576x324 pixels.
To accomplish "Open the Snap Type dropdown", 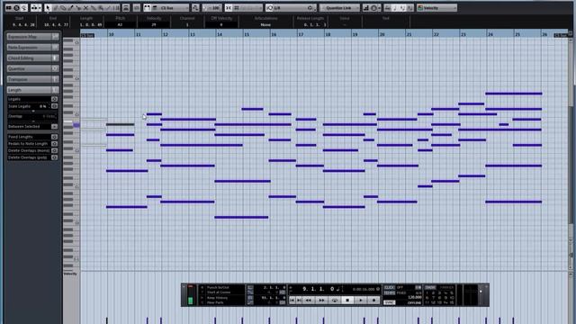I will tap(248, 8).
